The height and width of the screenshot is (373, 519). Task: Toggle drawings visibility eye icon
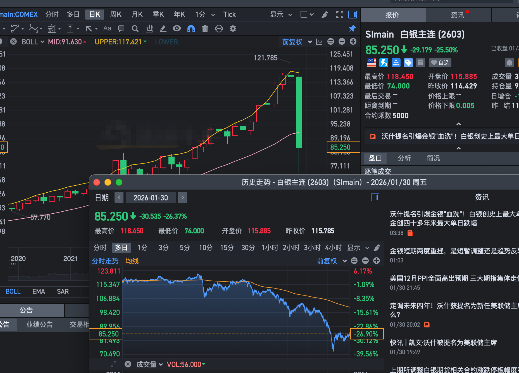pos(177,29)
